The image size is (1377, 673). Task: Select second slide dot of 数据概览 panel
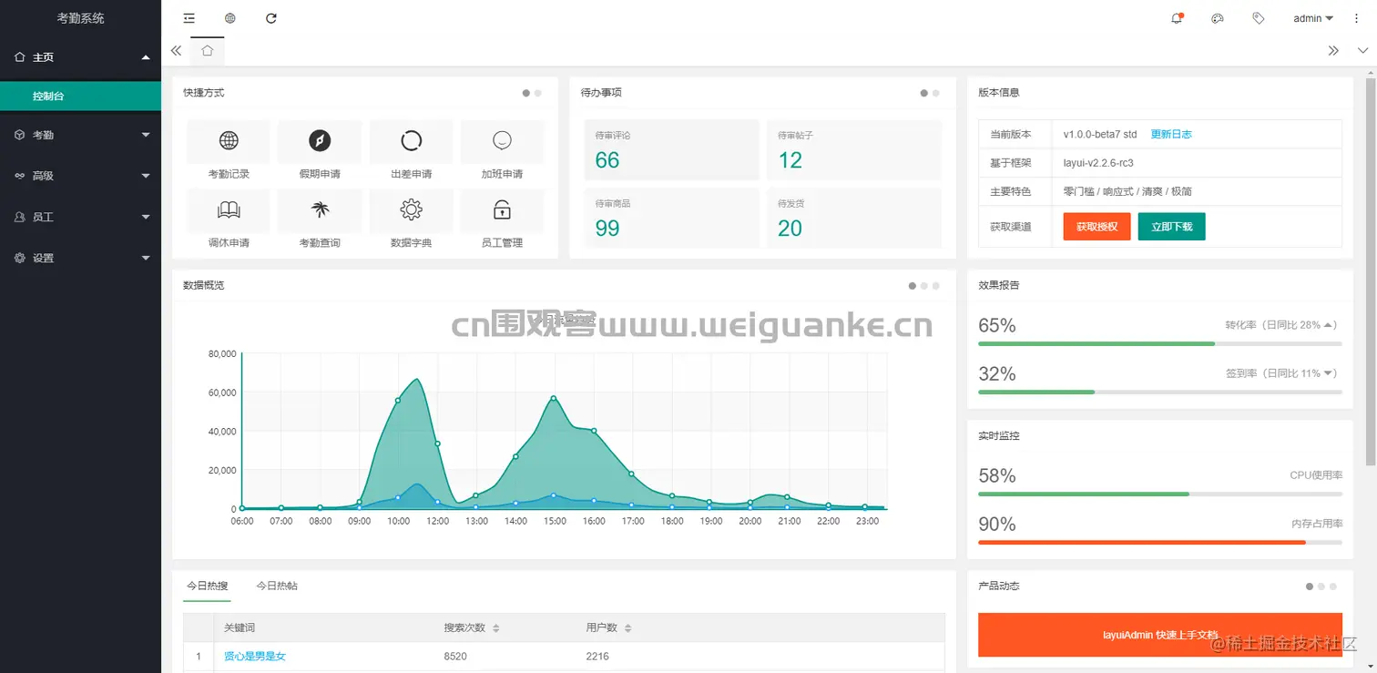[924, 286]
